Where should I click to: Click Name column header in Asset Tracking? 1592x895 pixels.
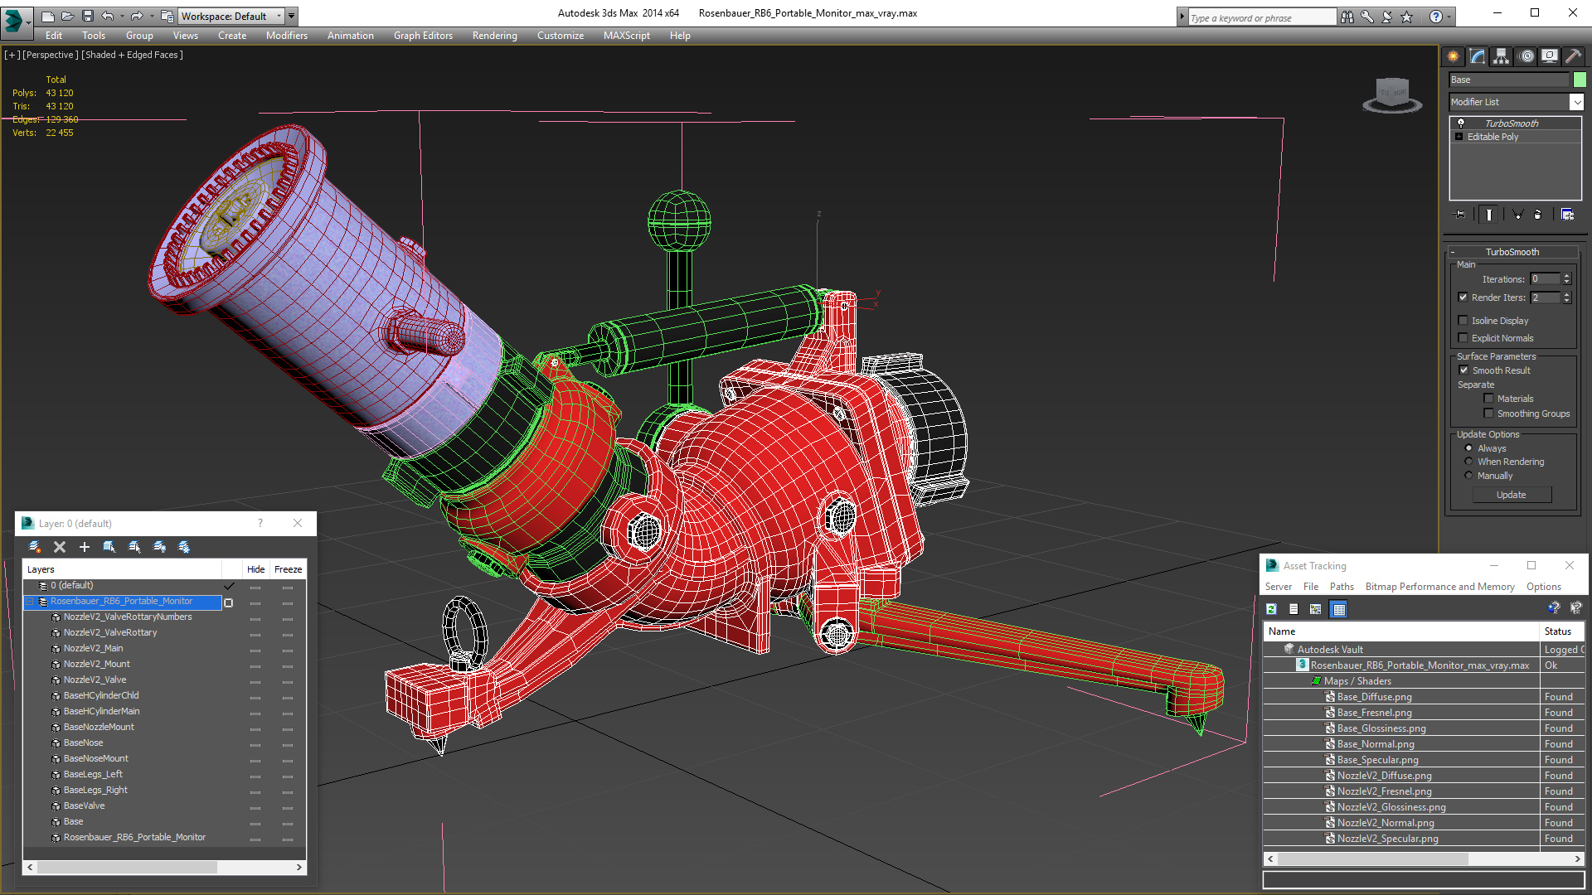[x=1401, y=631]
